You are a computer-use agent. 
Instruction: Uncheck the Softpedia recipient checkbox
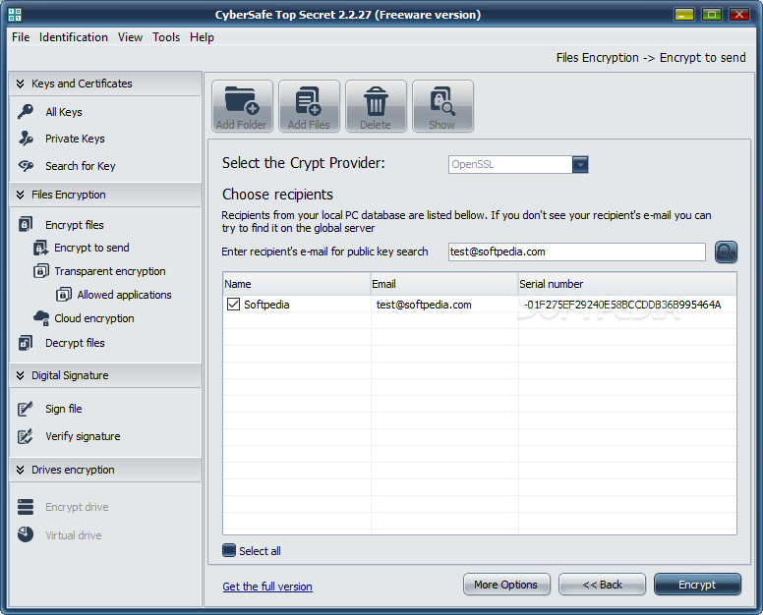234,305
